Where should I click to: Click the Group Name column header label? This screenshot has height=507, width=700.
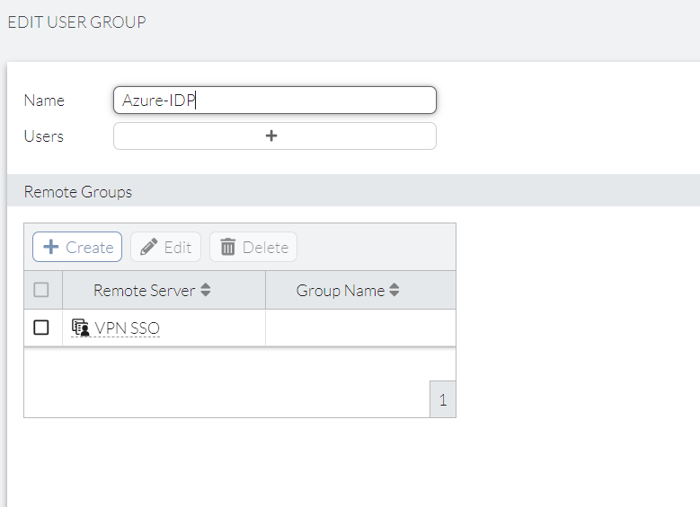tap(340, 291)
